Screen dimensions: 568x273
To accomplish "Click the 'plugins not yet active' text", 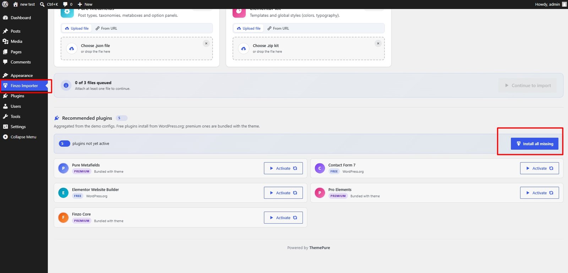I will point(91,144).
